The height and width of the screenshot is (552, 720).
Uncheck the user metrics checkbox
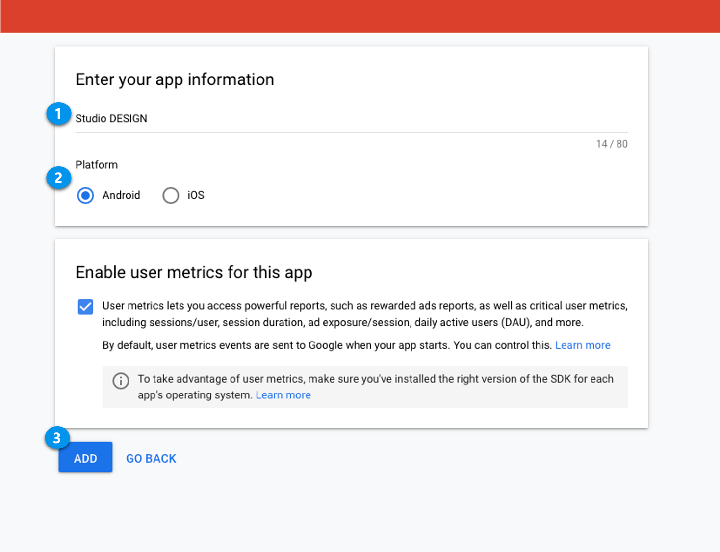click(x=85, y=307)
